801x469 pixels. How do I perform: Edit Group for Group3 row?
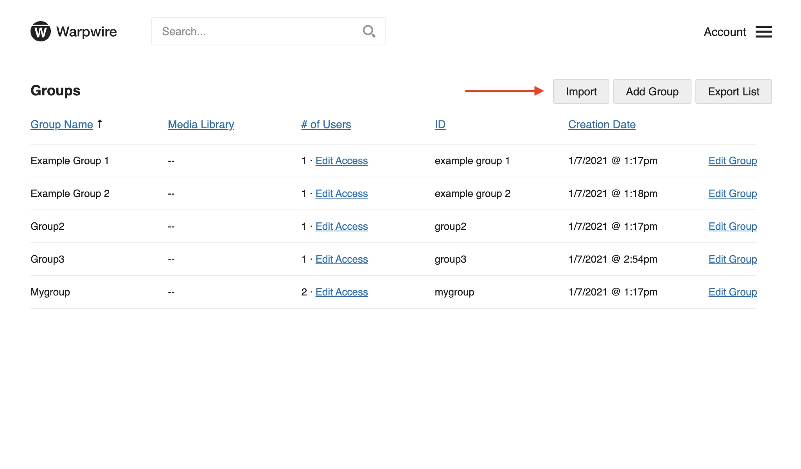pyautogui.click(x=733, y=259)
